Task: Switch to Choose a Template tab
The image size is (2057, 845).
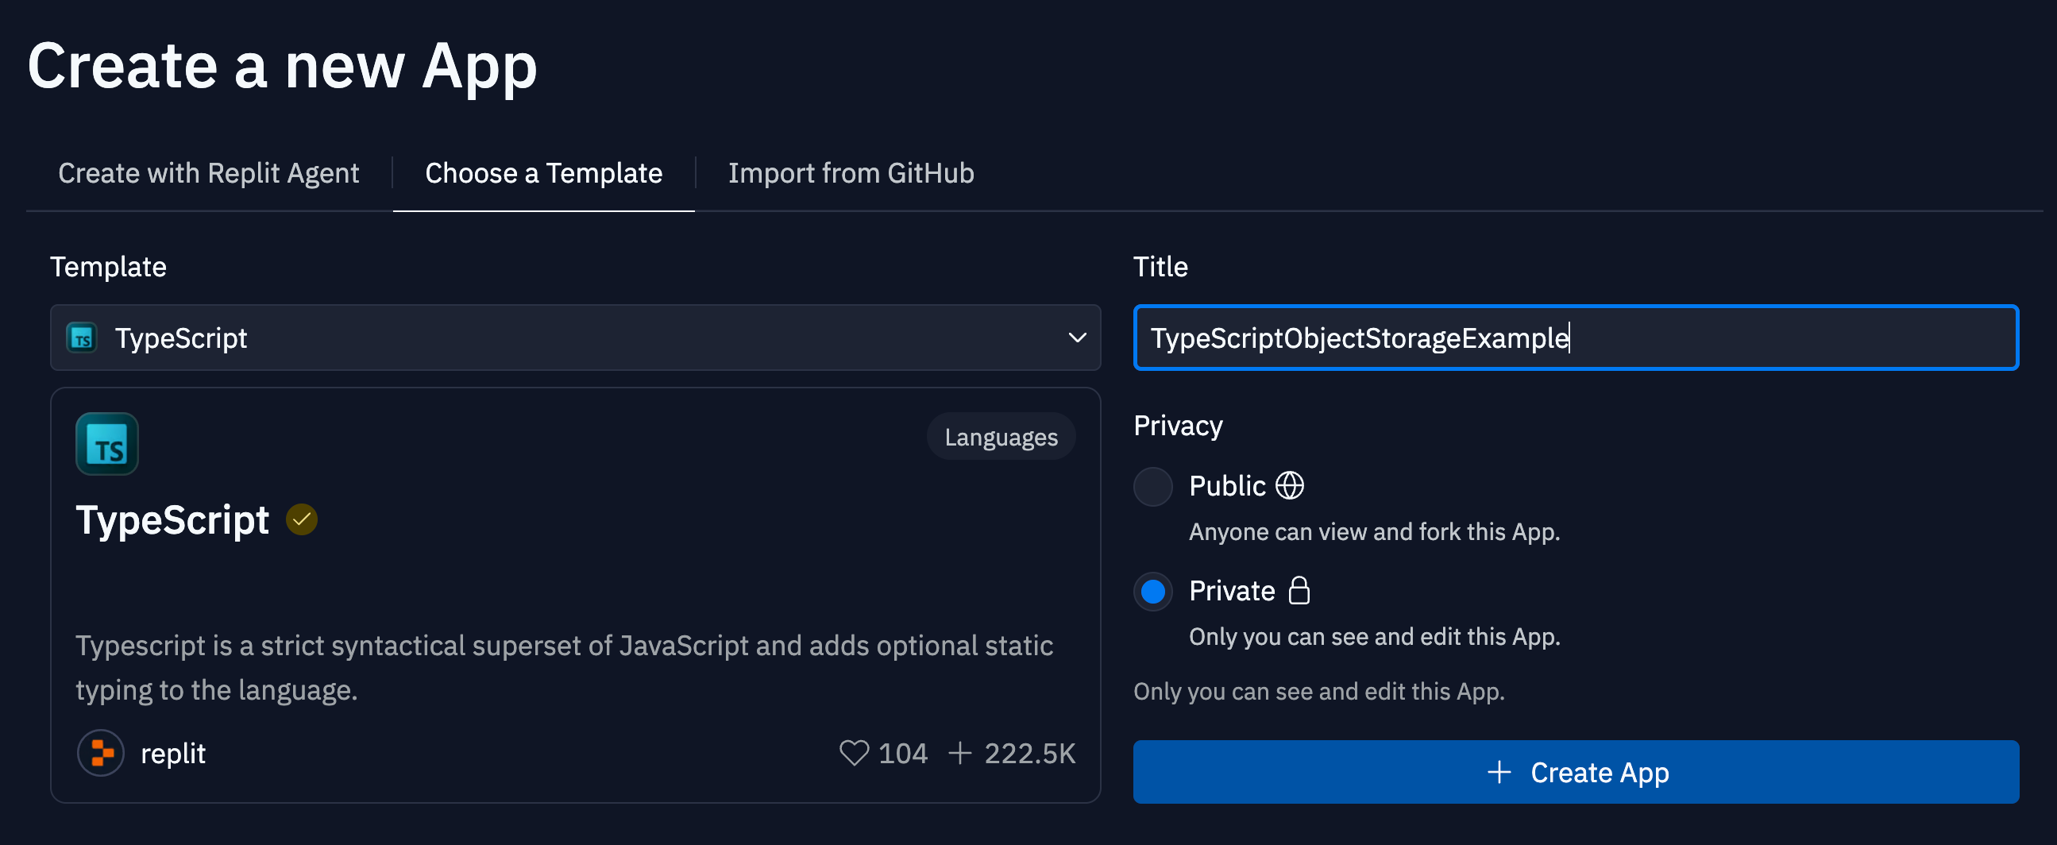Action: click(x=544, y=173)
